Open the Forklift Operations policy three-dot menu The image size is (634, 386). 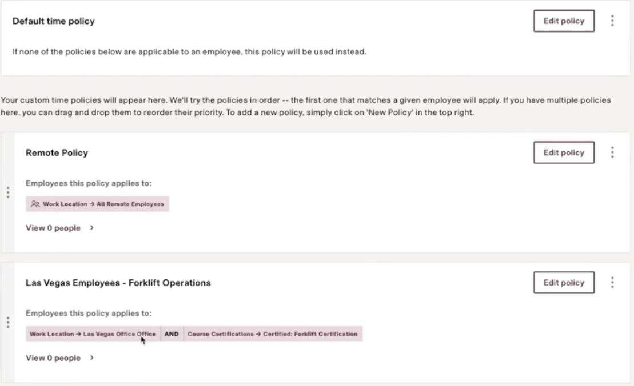pyautogui.click(x=612, y=283)
